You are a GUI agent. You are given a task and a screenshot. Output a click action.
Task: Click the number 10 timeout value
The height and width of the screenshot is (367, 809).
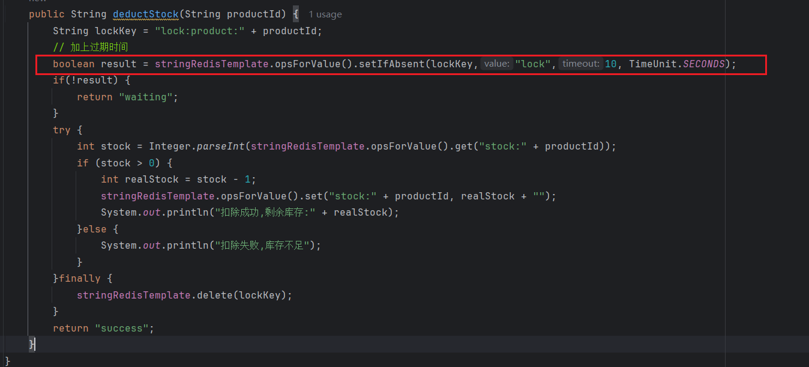tap(610, 64)
